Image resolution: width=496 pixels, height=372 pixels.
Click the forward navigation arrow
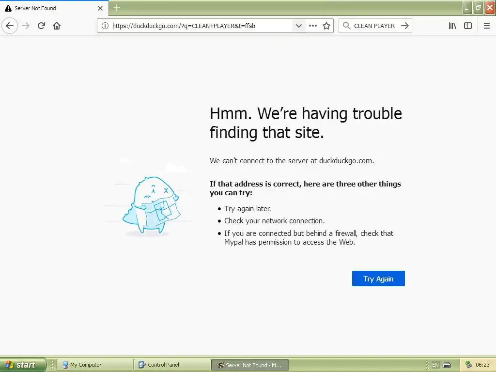(x=26, y=26)
